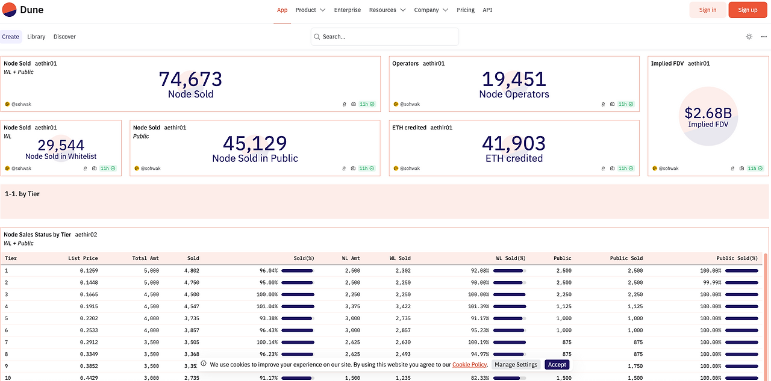
Task: Toggle the light/dark theme sun icon
Action: pos(749,37)
